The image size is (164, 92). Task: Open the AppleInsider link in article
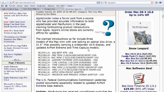tap(44, 18)
